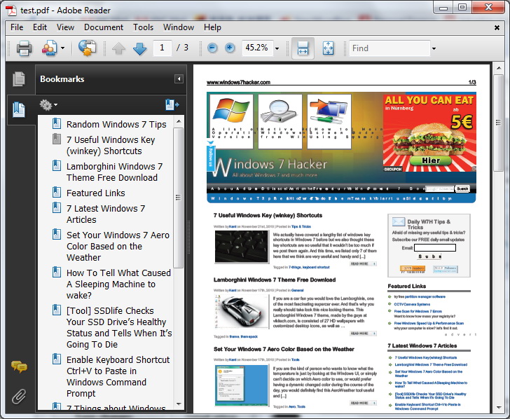
Task: Click the Print toolbar icon
Action: coord(24,48)
